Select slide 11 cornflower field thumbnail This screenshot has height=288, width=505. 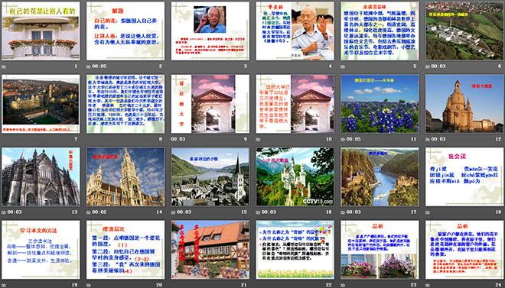pos(380,104)
